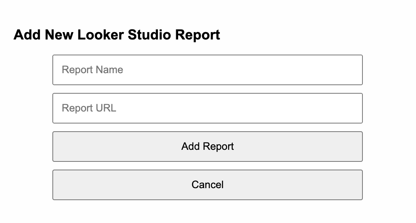Click the Add Report button
Viewport: 416px width, 223px height.
(208, 147)
